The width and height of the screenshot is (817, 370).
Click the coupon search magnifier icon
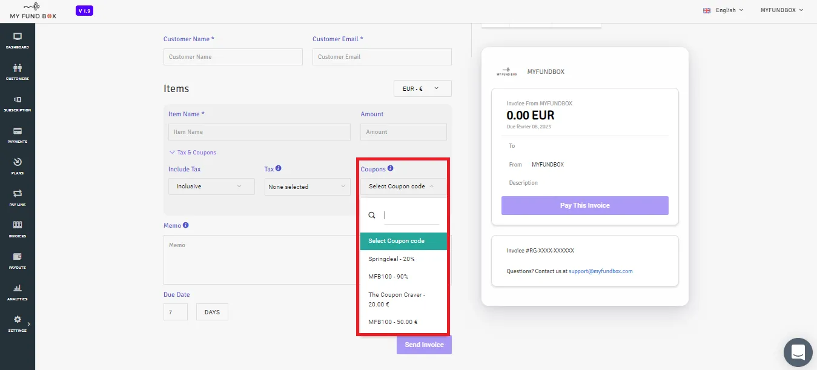tap(372, 215)
